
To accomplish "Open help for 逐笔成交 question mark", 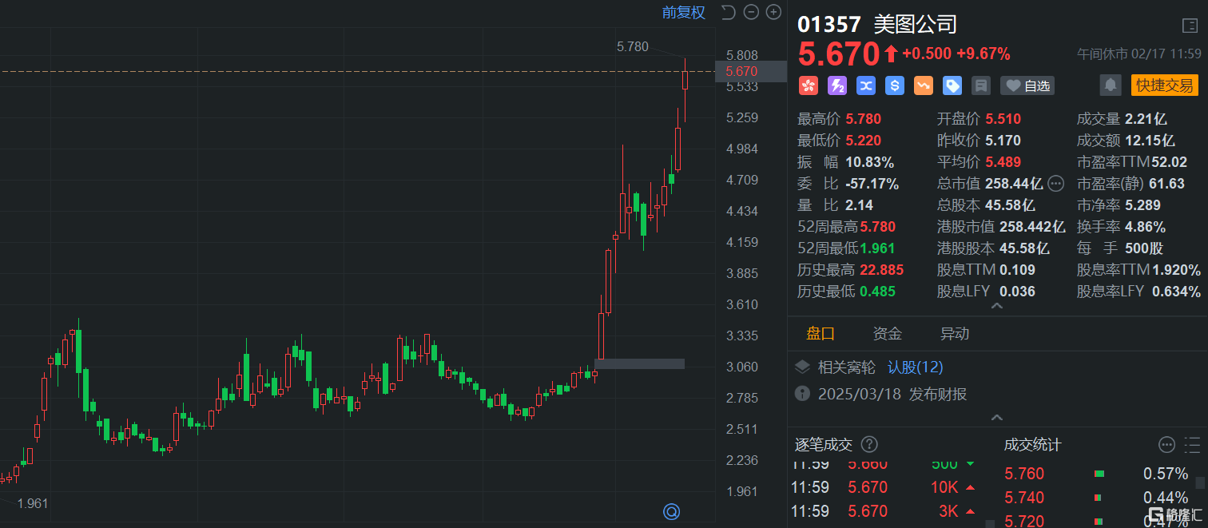I will [x=869, y=445].
